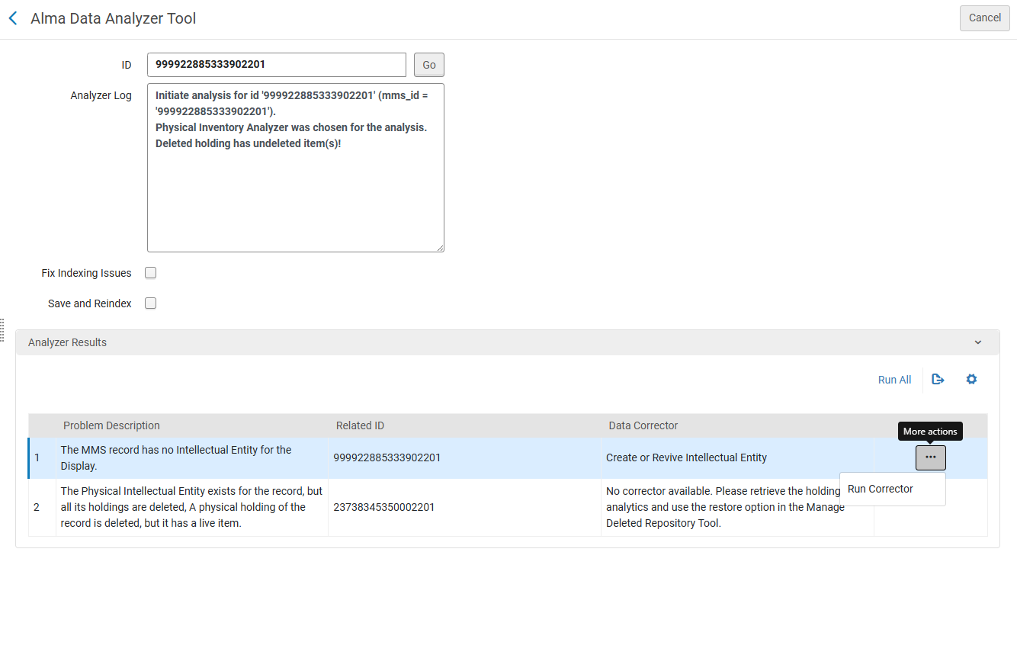Enable Save and Reindex checkbox
Viewport: 1017px width, 658px height.
pyautogui.click(x=151, y=303)
